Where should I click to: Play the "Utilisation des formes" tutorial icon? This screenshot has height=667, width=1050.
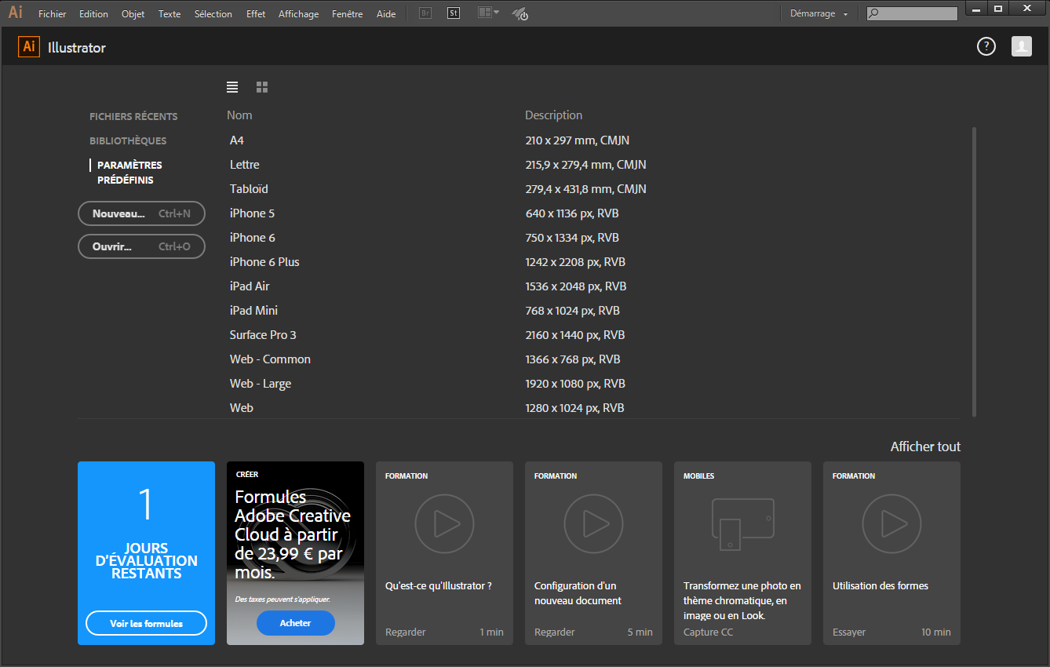click(x=891, y=523)
